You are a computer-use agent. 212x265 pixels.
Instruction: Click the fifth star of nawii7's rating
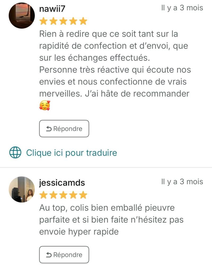pyautogui.click(x=83, y=21)
